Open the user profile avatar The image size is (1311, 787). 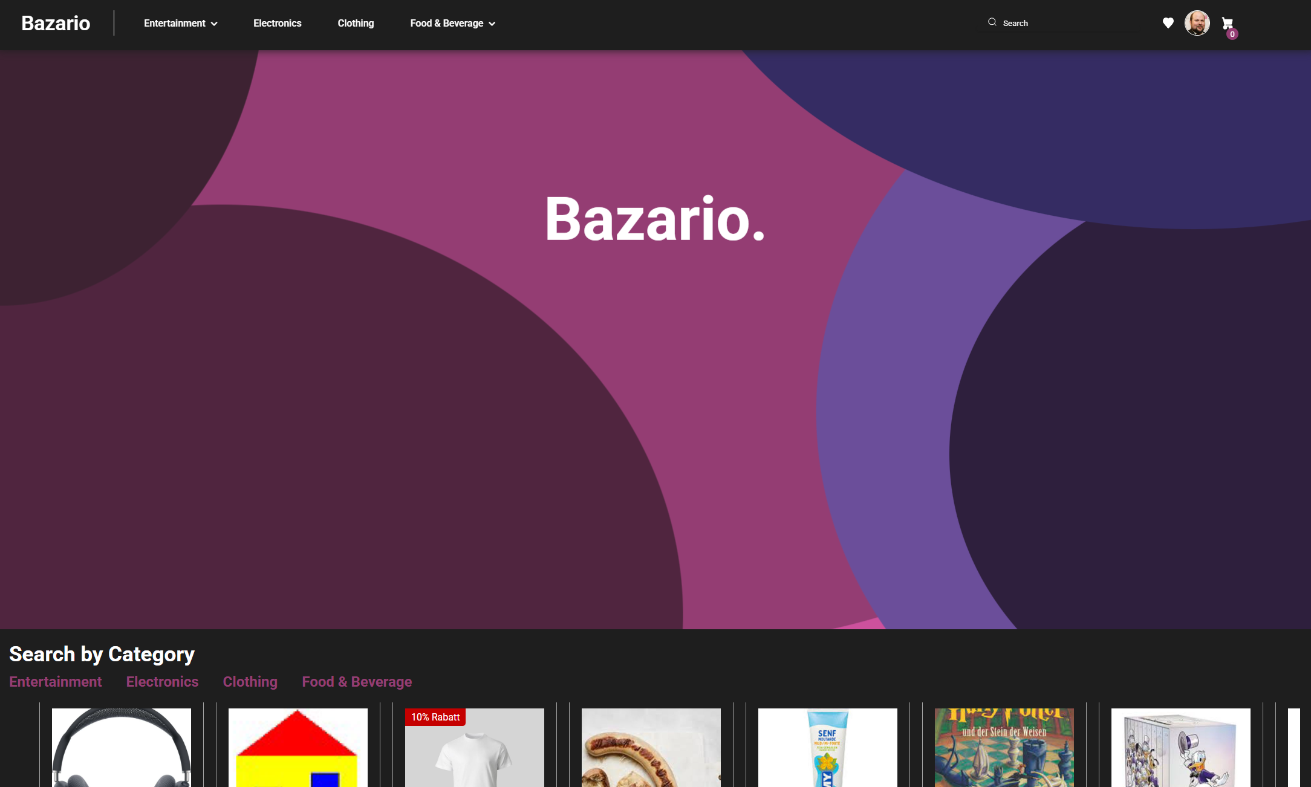1197,23
